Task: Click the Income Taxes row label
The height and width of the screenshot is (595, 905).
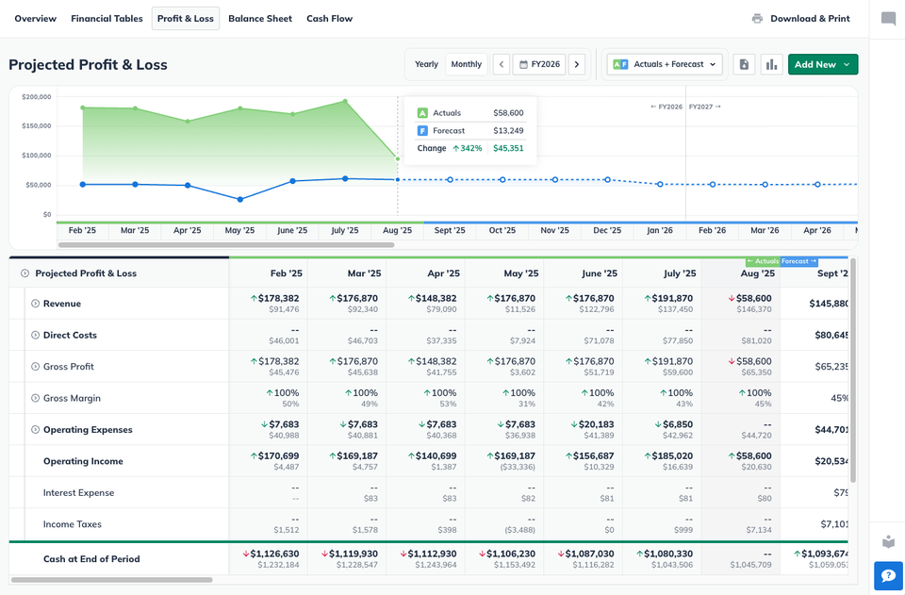Action: coord(73,524)
